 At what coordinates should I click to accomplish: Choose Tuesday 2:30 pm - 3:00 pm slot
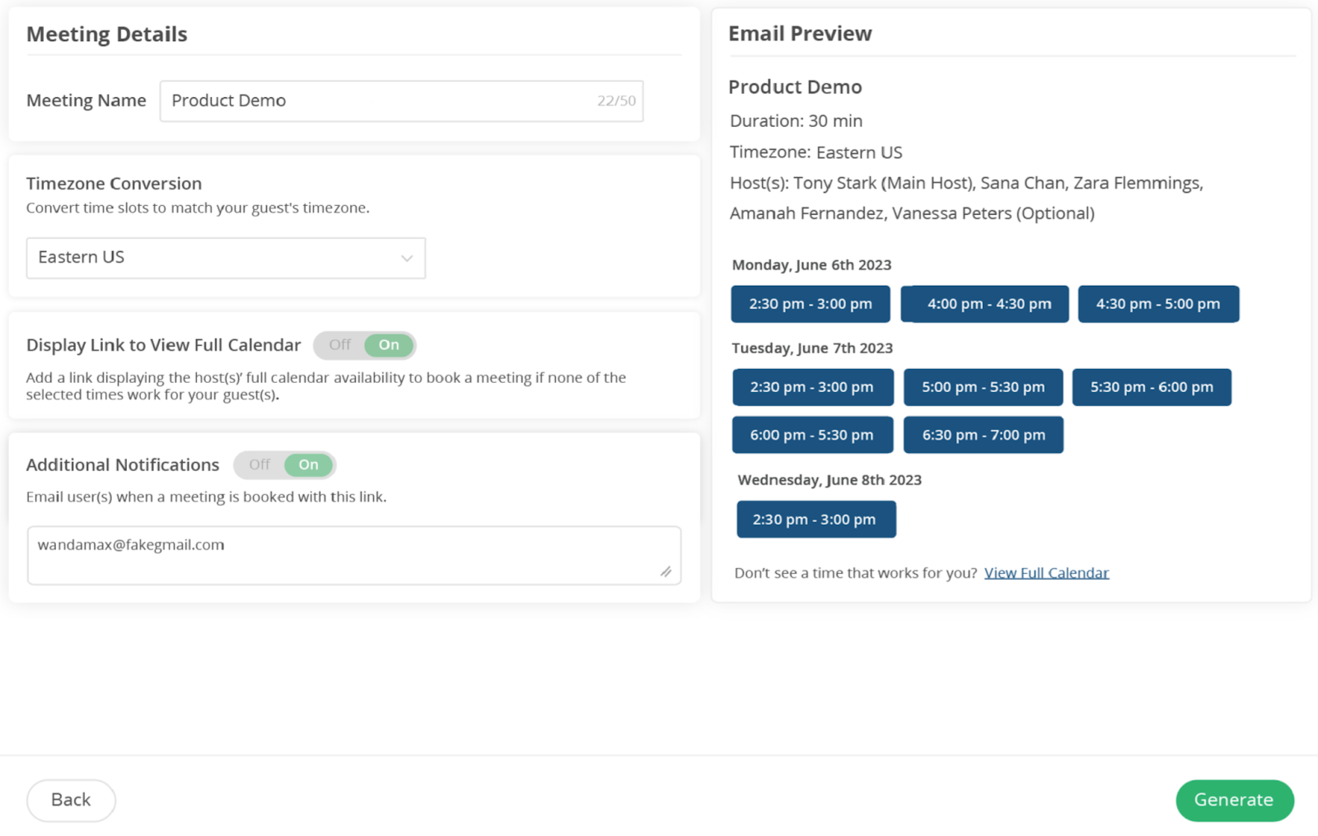point(812,387)
